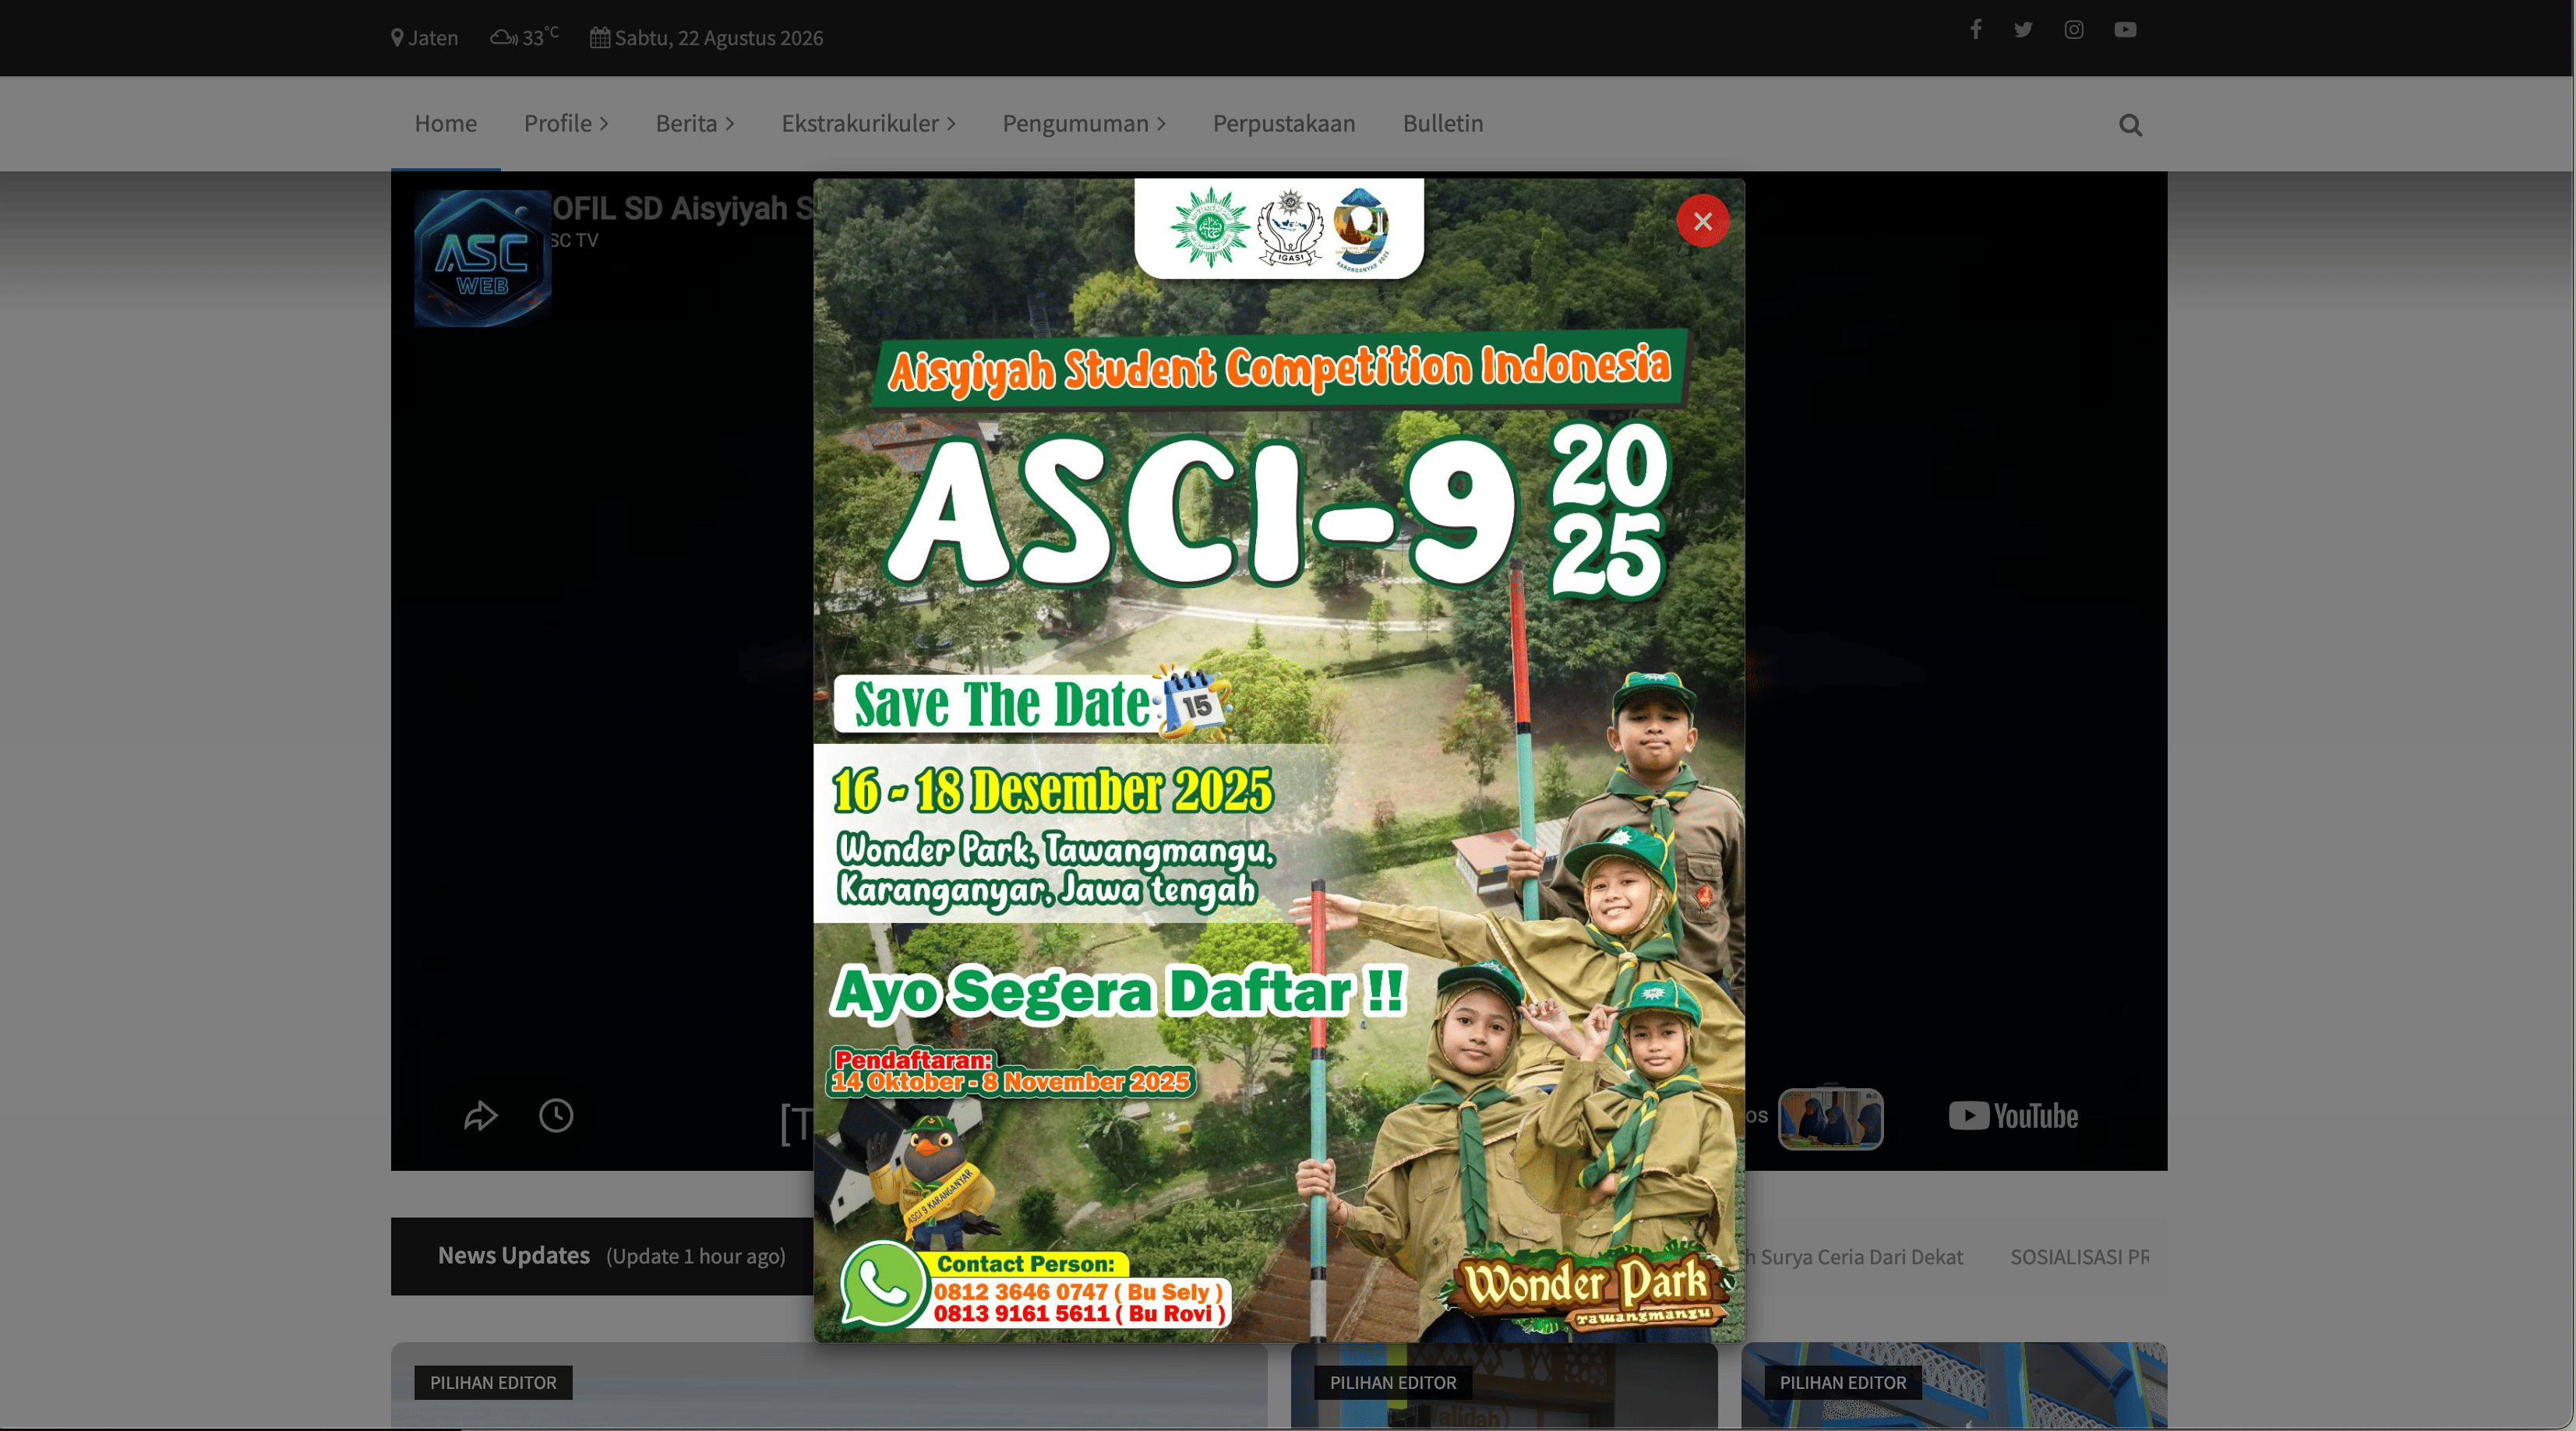Close the ASCI-9 popup banner

pyautogui.click(x=1702, y=221)
